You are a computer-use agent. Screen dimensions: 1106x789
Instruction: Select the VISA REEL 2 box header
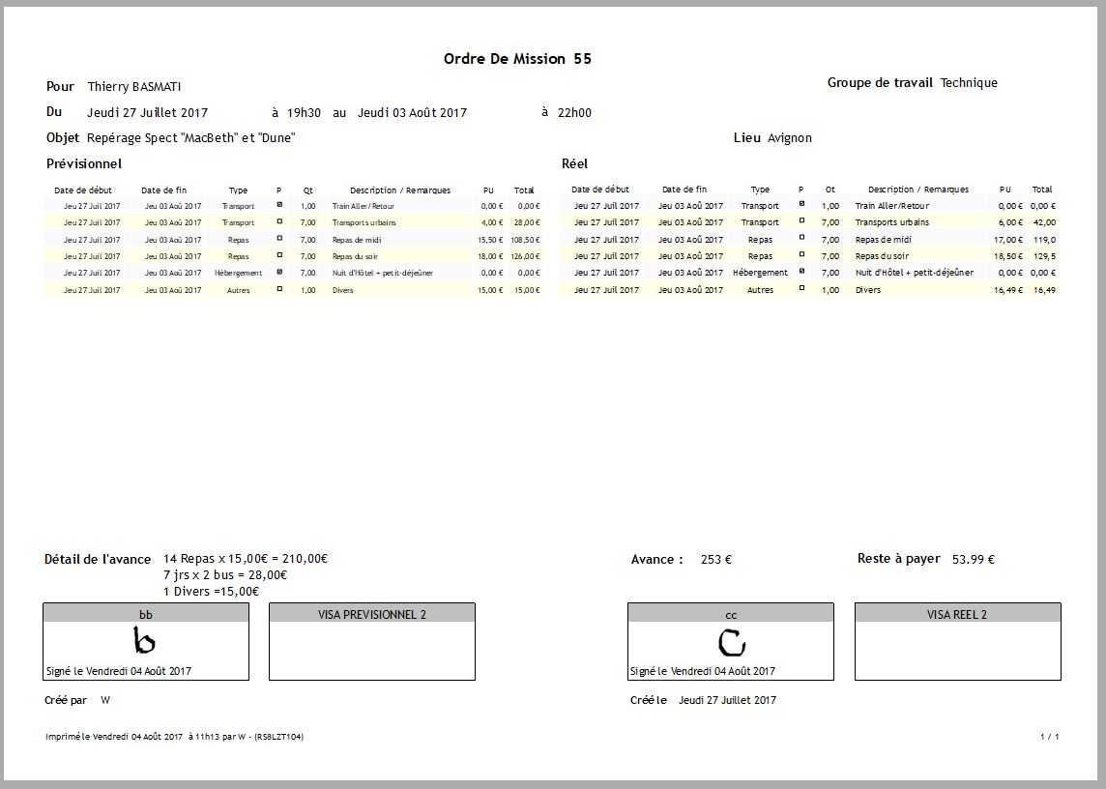(957, 614)
